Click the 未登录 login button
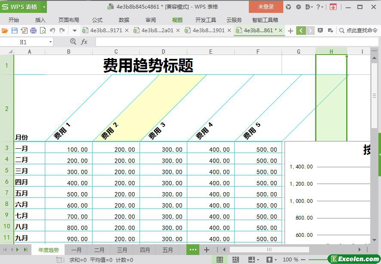Viewport: 381px width, 264px height. point(266,7)
